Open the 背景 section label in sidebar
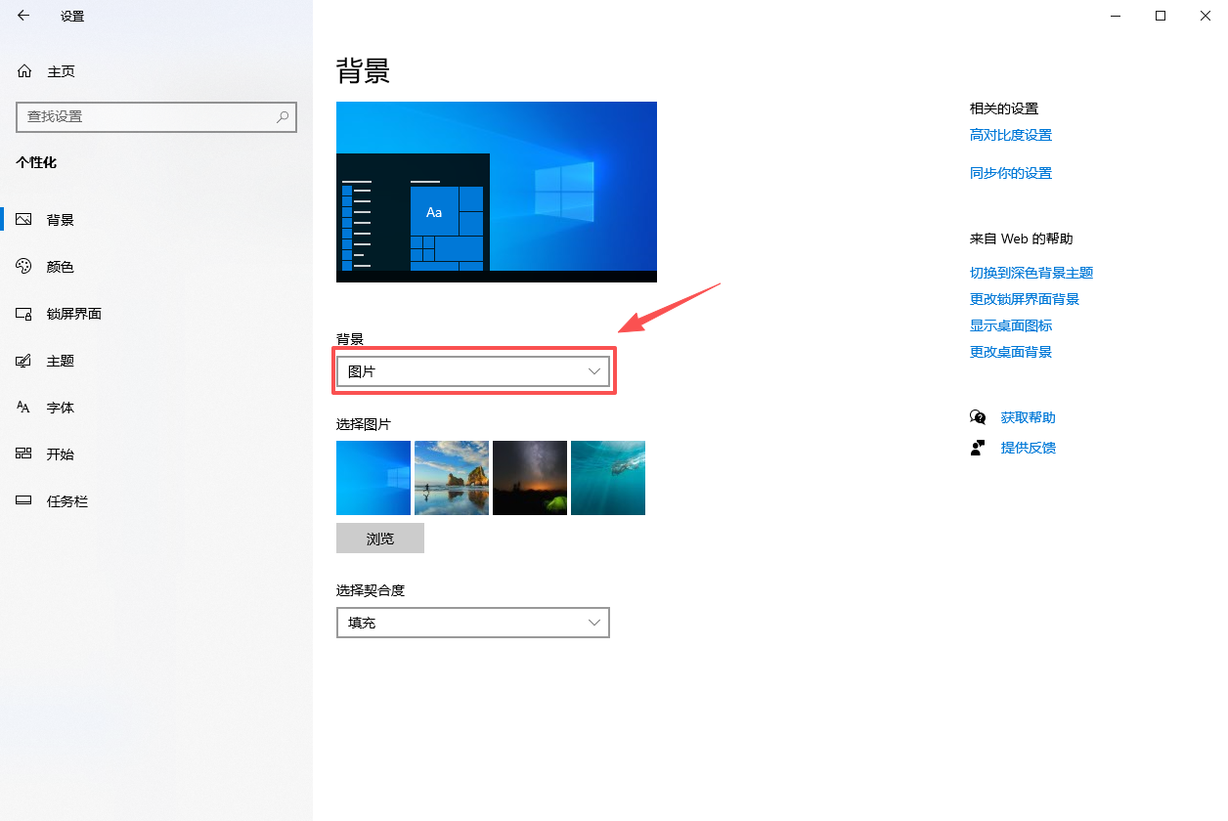This screenshot has width=1228, height=821. 61,220
